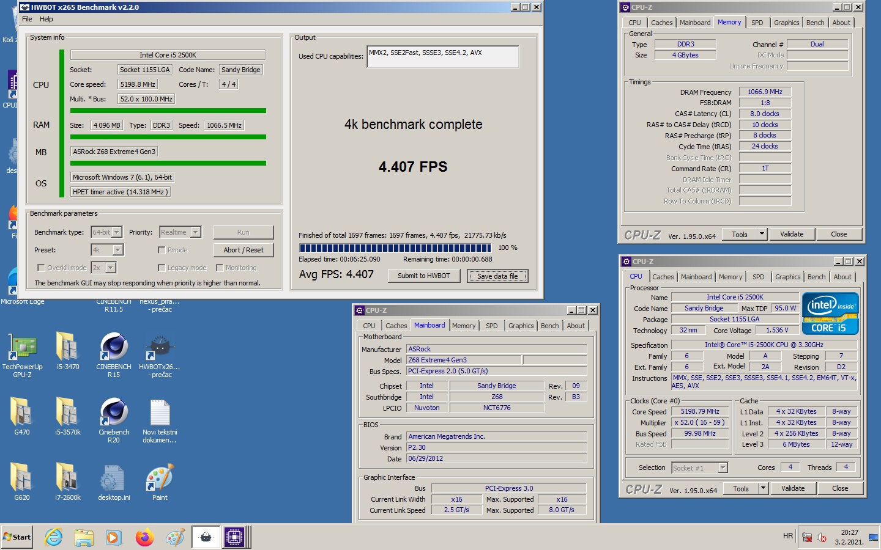
Task: Click Submit to HWBOT button
Action: 424,276
